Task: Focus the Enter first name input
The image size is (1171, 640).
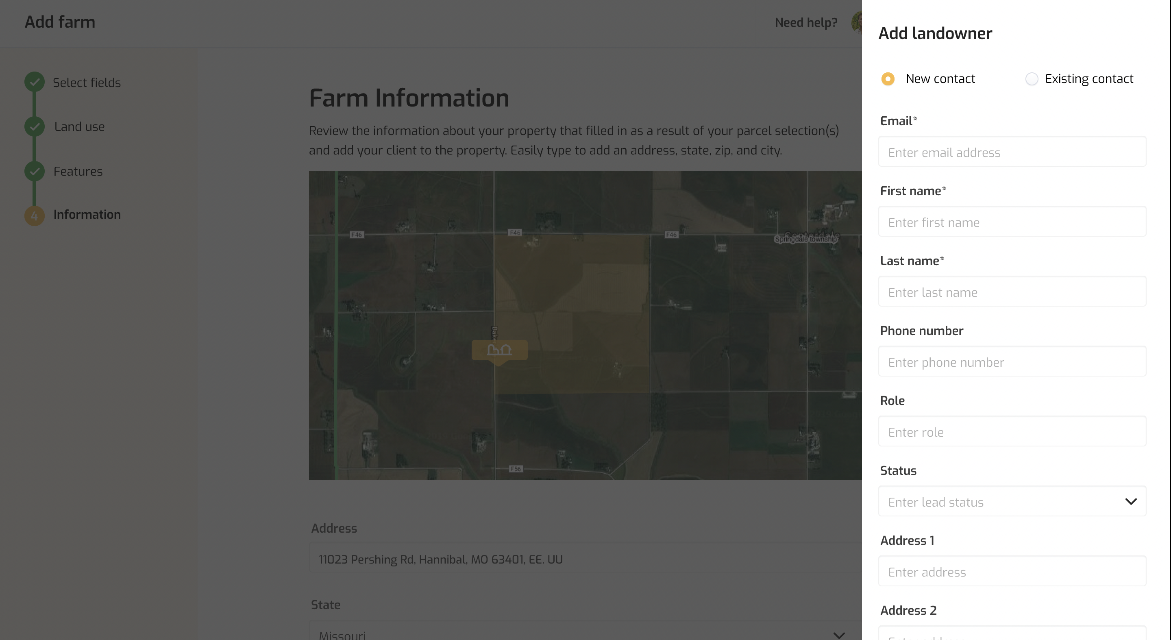Action: [x=1012, y=222]
